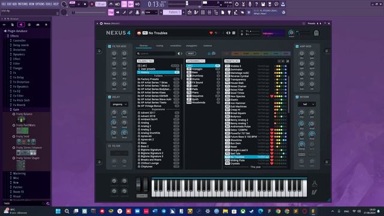Open the Nexus ghost logo icon
384x216 pixels.
(x=316, y=33)
